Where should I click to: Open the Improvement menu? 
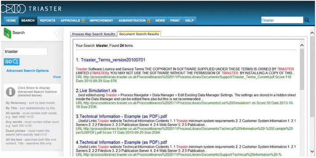[101, 21]
